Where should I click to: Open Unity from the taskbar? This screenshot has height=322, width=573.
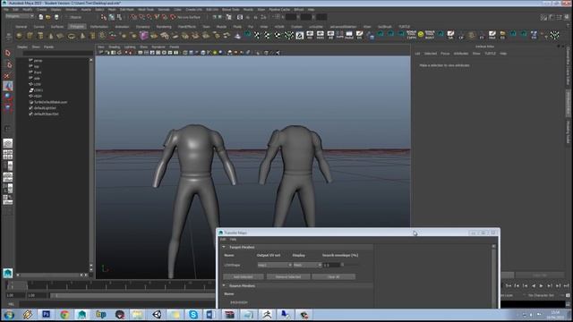tap(158, 314)
